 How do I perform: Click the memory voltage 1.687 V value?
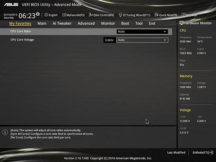click(x=201, y=87)
